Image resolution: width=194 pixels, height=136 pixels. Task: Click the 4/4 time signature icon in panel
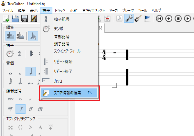[19, 54]
